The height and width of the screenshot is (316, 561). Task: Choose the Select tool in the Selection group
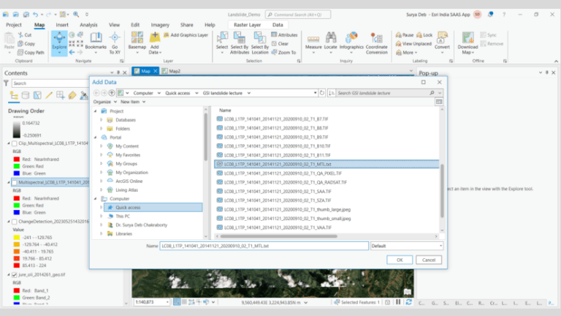tap(222, 43)
